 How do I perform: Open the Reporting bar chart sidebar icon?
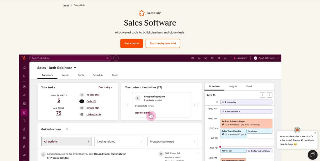point(24,155)
